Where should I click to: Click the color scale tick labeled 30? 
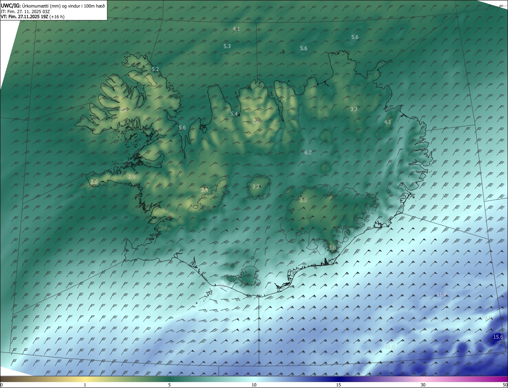tap(423, 385)
